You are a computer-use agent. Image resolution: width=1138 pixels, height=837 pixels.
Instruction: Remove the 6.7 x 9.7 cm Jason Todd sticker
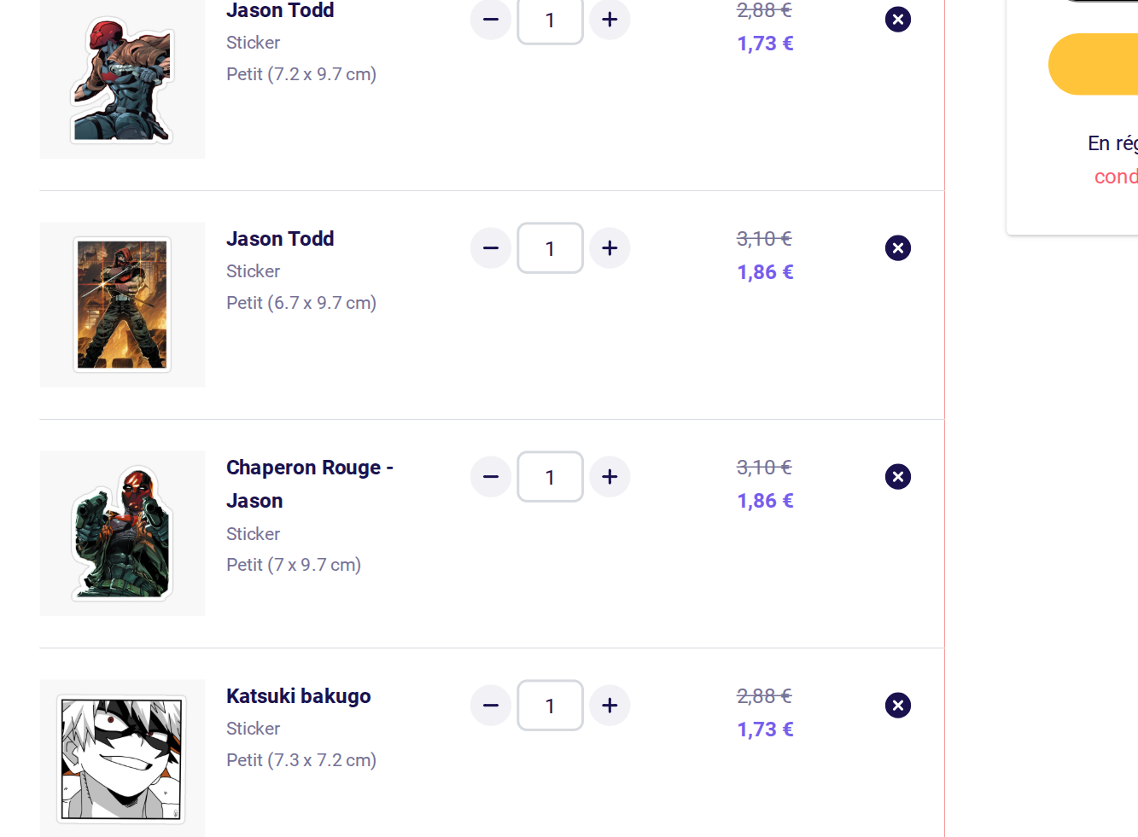pos(898,248)
